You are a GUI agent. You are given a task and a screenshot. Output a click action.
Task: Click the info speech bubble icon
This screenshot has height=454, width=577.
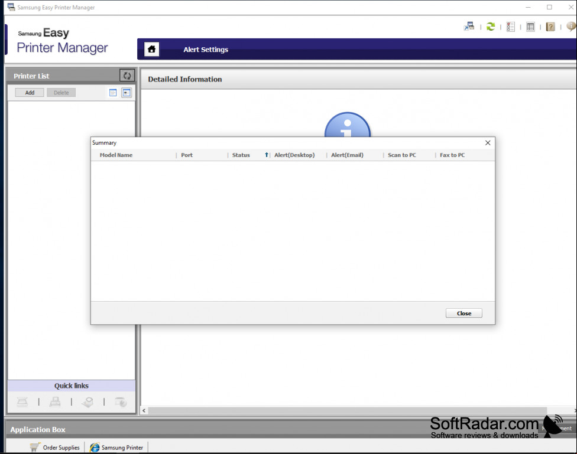tap(571, 27)
